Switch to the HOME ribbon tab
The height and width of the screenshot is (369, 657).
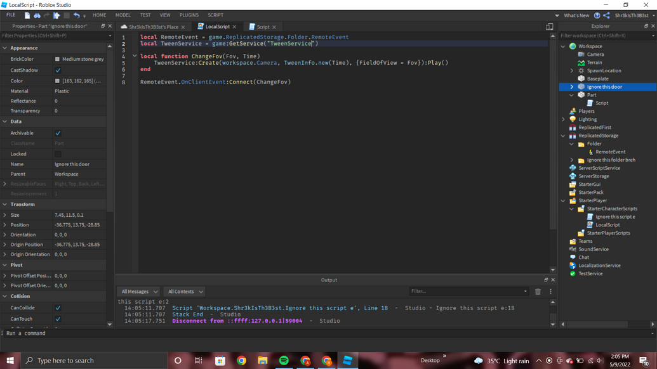tap(99, 15)
